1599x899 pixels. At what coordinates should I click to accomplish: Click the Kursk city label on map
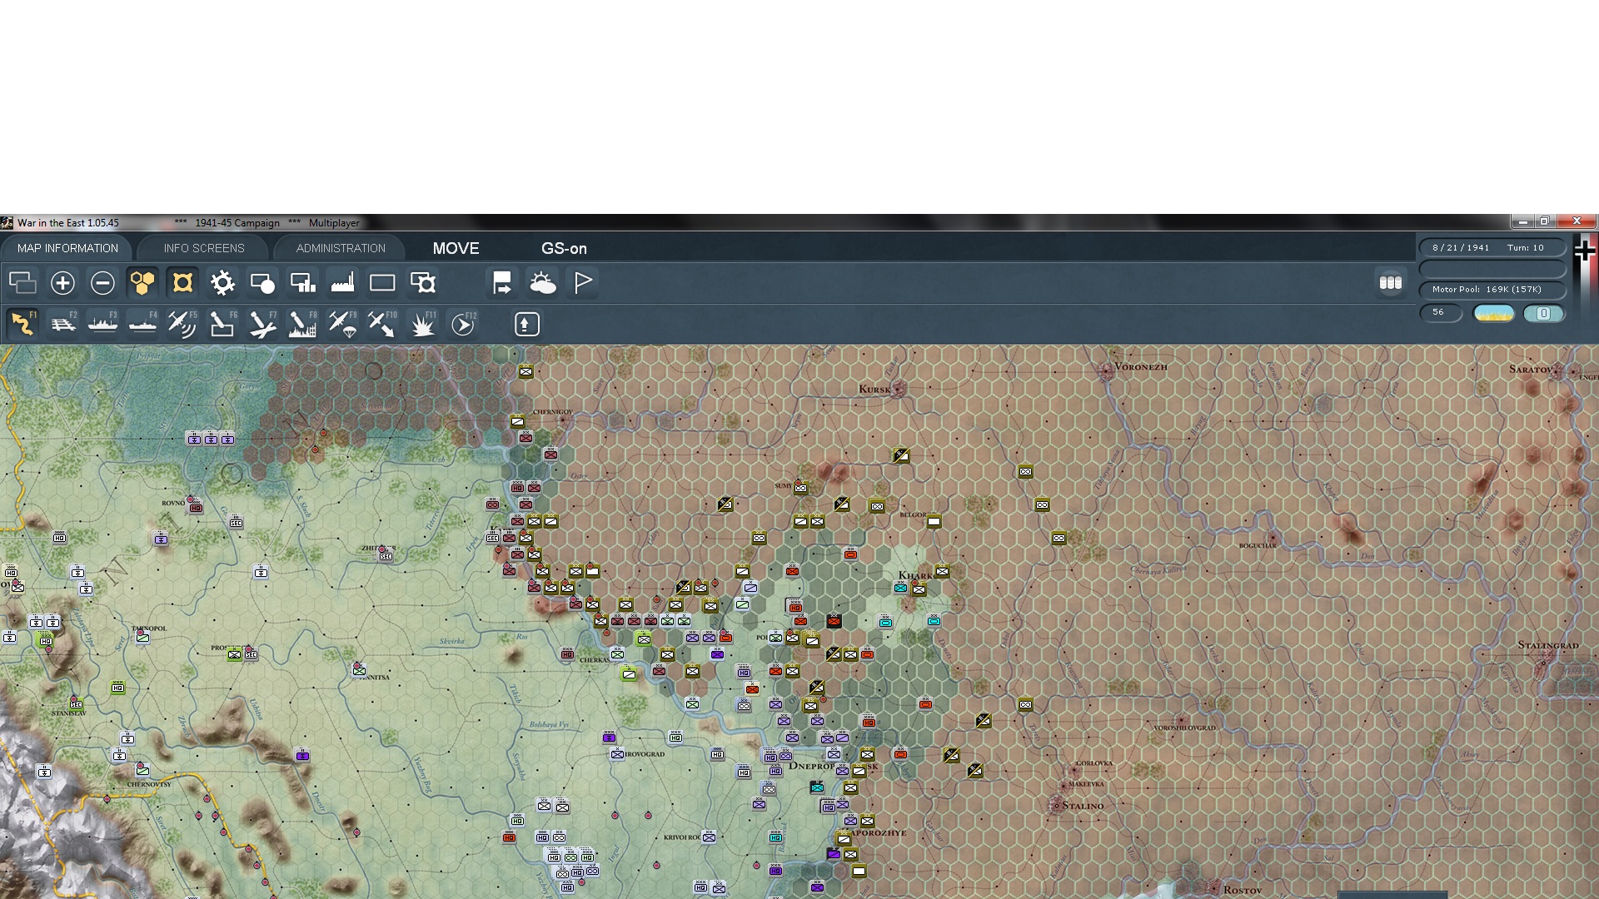tap(874, 389)
